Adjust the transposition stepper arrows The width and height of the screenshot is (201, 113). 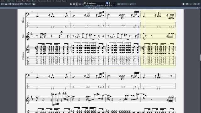[x=135, y=4]
